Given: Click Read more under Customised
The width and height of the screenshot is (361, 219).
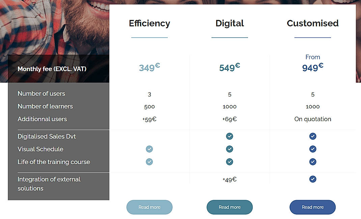Looking at the screenshot, I should [312, 207].
